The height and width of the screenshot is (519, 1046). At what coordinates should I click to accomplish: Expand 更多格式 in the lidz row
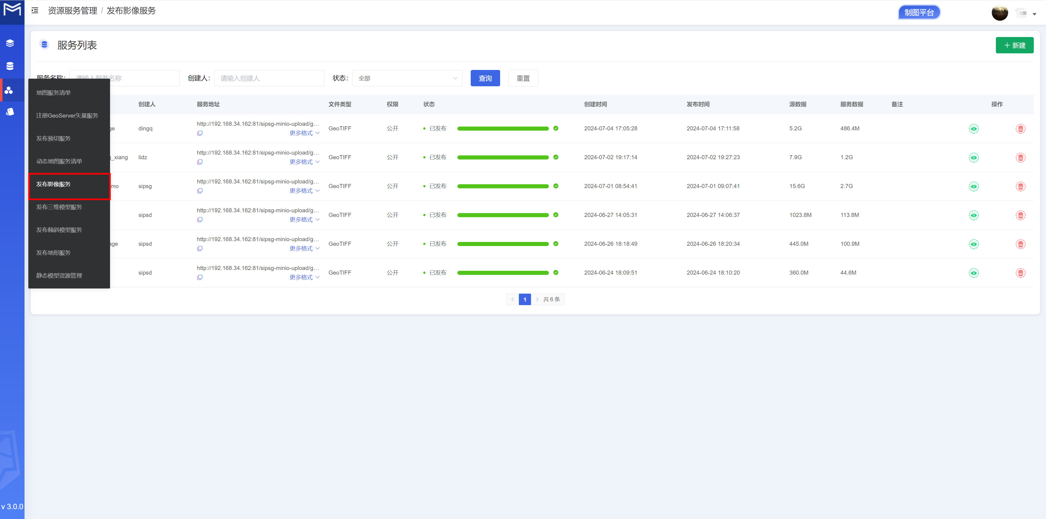pos(305,162)
